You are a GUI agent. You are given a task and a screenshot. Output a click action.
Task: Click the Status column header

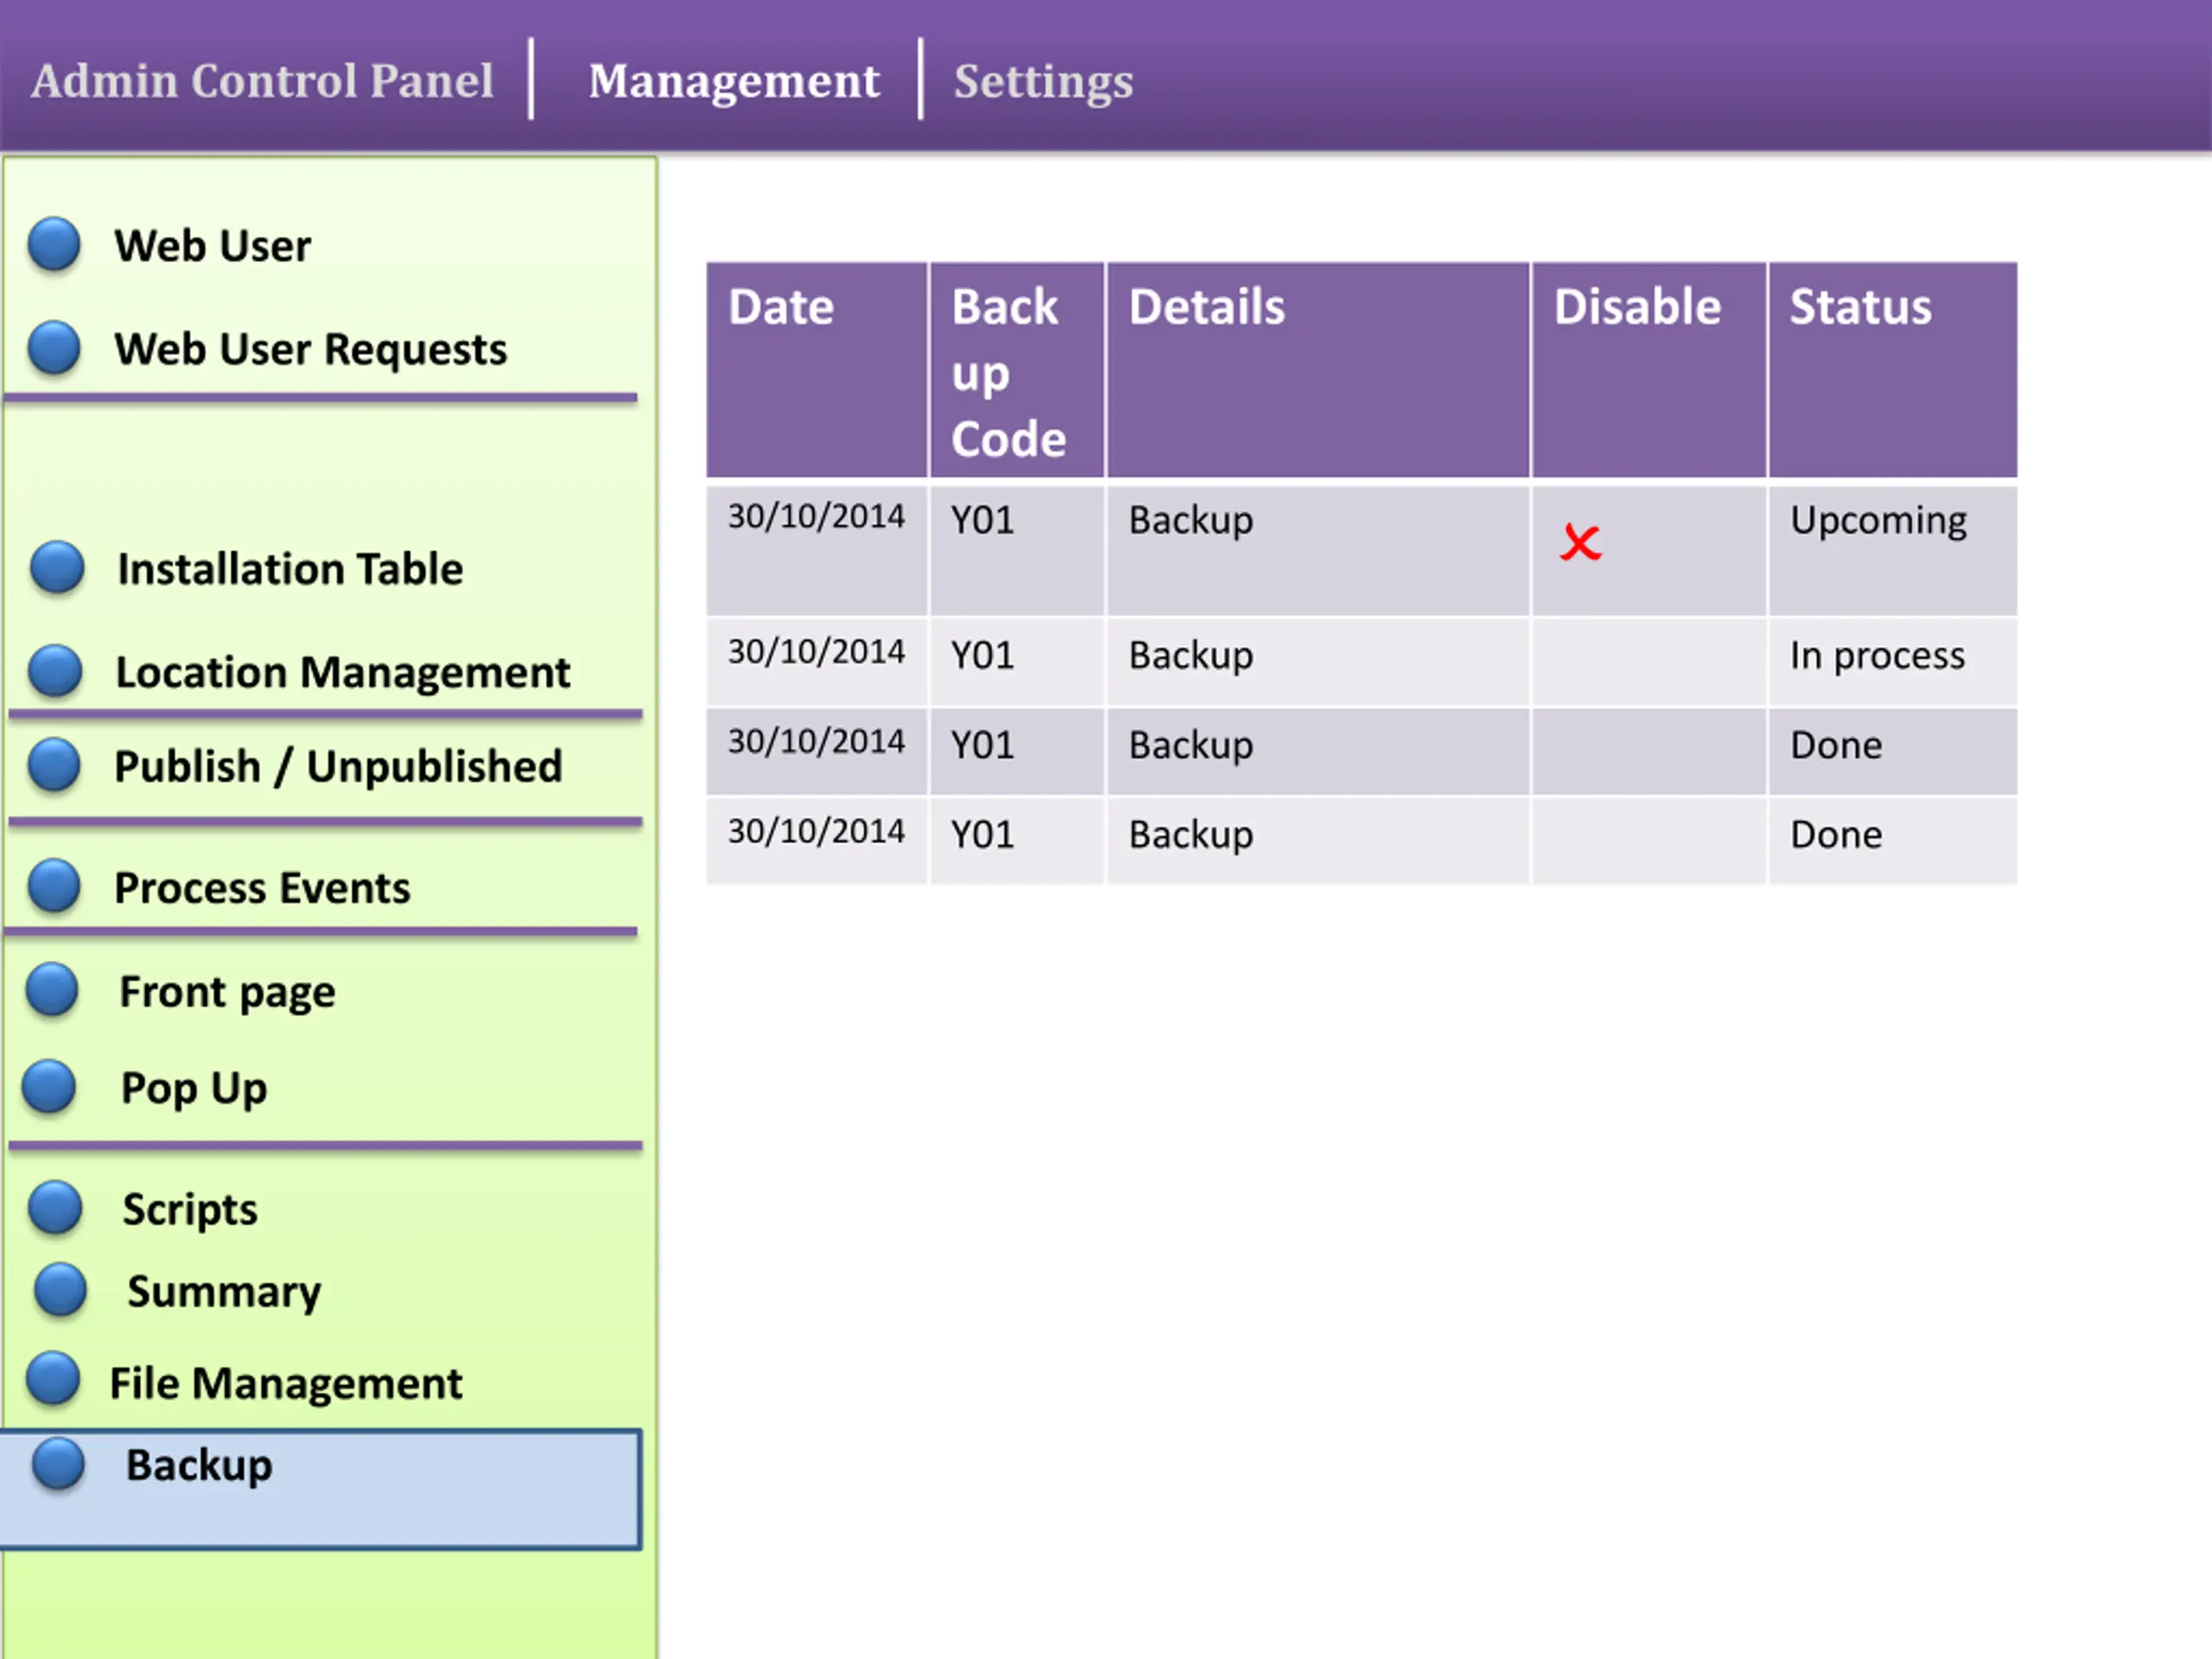[x=1860, y=307]
